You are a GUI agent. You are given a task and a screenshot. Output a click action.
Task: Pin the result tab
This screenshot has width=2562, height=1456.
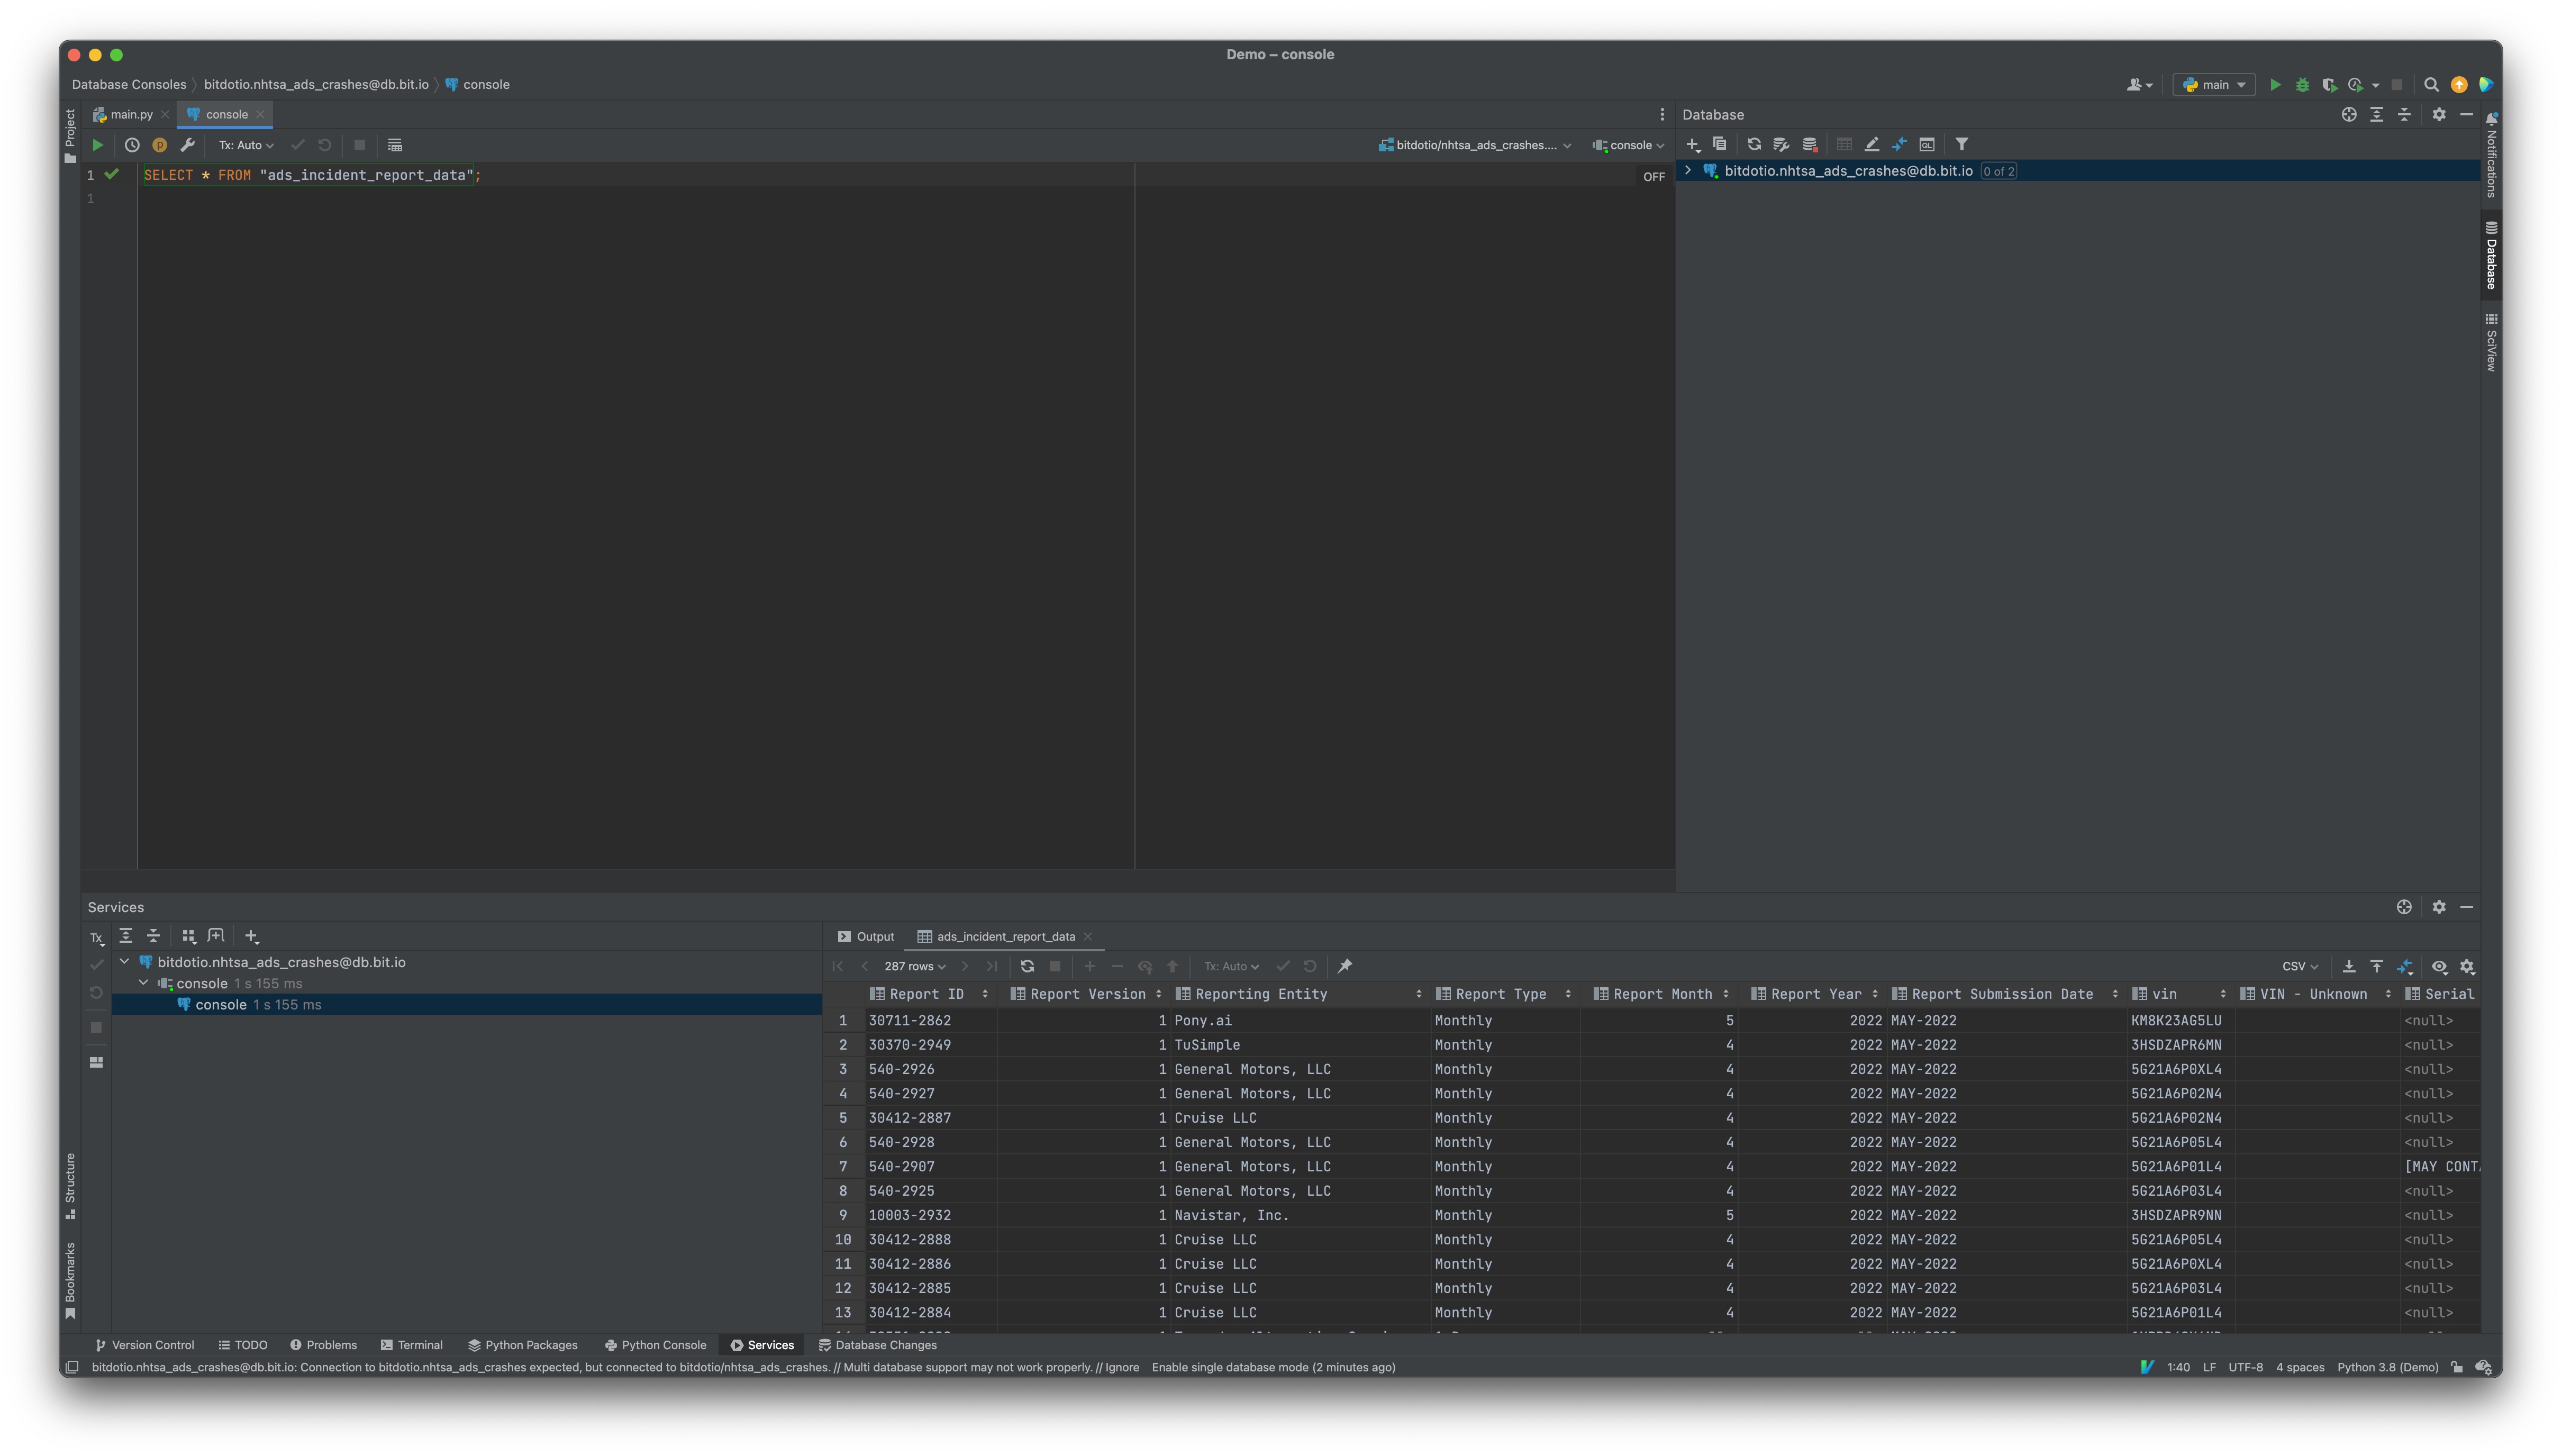point(1345,966)
